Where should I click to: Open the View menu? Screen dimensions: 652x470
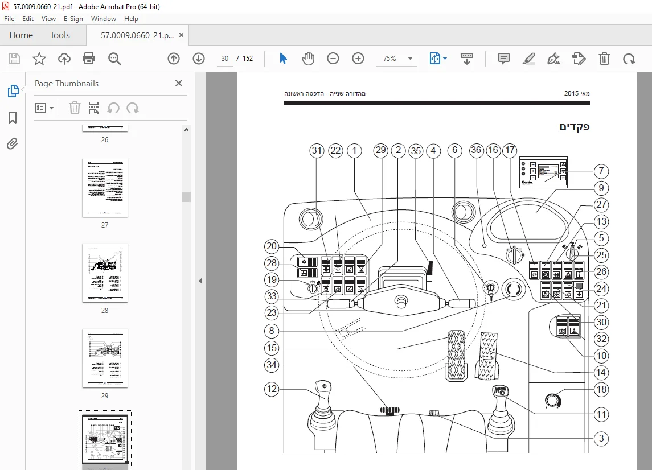[x=48, y=19]
